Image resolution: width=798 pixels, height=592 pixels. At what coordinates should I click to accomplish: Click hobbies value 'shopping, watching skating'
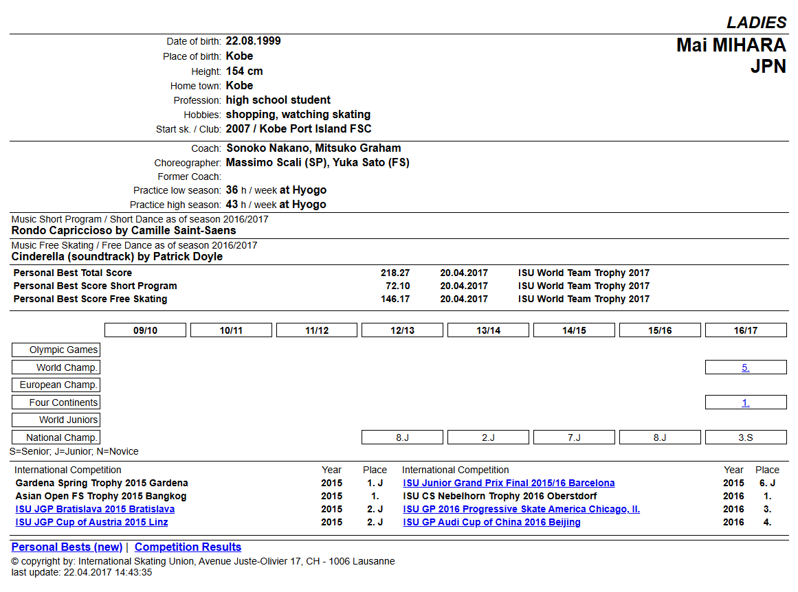[x=298, y=115]
